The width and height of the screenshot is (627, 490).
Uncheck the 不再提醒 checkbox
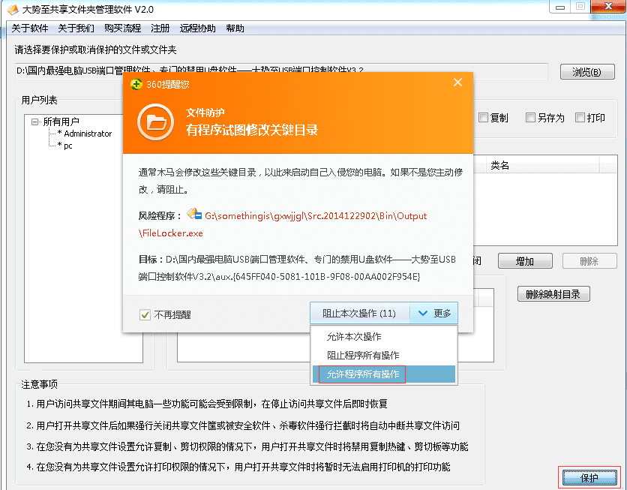pyautogui.click(x=145, y=315)
